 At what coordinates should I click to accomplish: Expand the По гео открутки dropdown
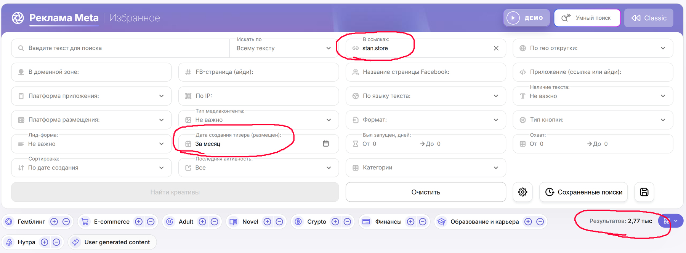point(593,48)
